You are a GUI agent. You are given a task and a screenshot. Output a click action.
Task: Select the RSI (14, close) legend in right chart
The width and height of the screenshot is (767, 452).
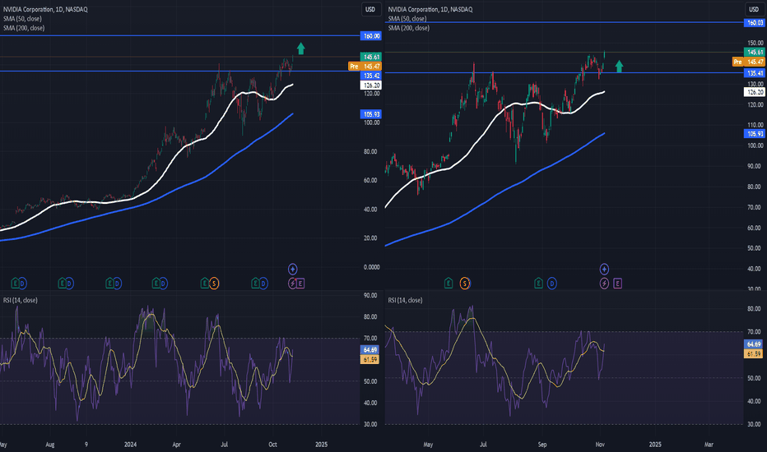[x=406, y=300]
